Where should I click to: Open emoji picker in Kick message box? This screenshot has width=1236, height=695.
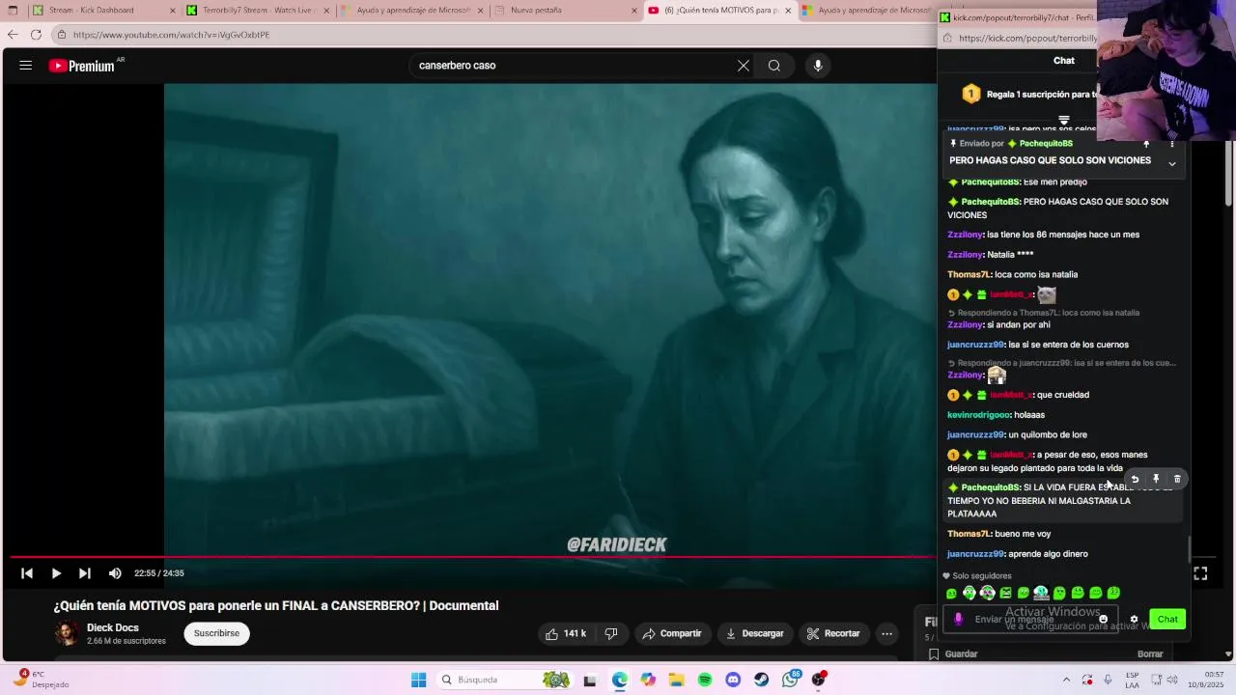1103,620
